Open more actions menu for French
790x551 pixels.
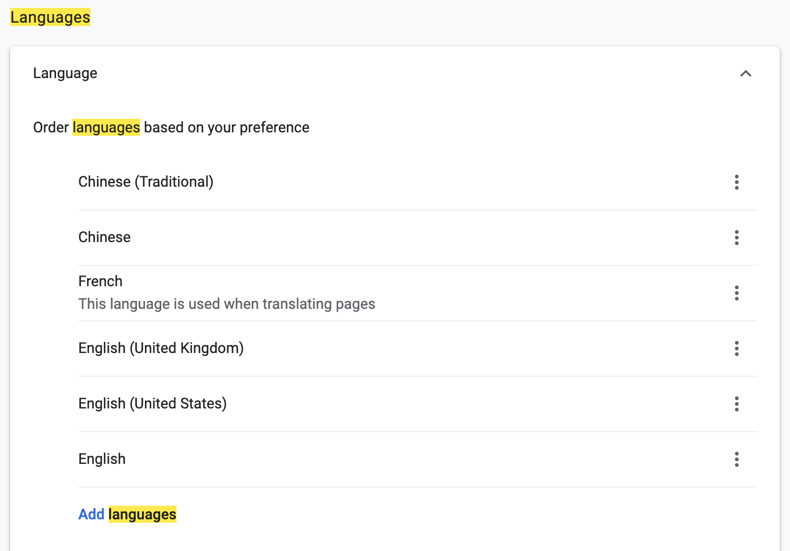pyautogui.click(x=736, y=293)
